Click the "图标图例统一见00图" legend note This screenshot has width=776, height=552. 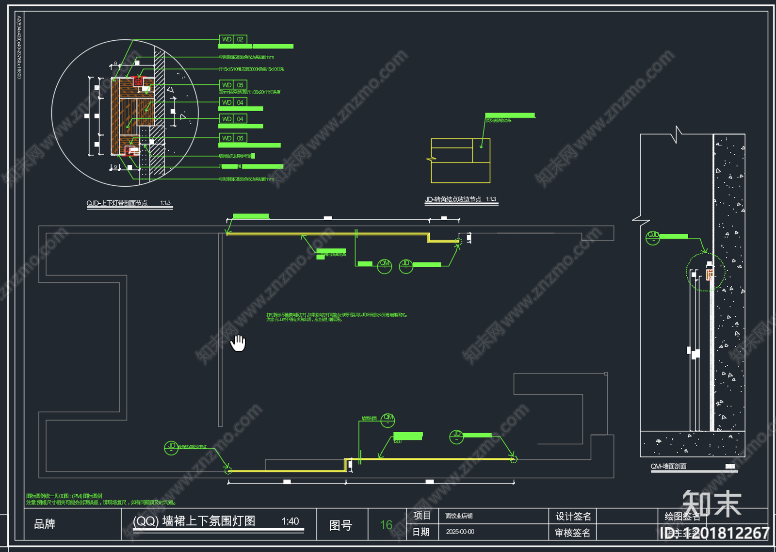coord(64,496)
